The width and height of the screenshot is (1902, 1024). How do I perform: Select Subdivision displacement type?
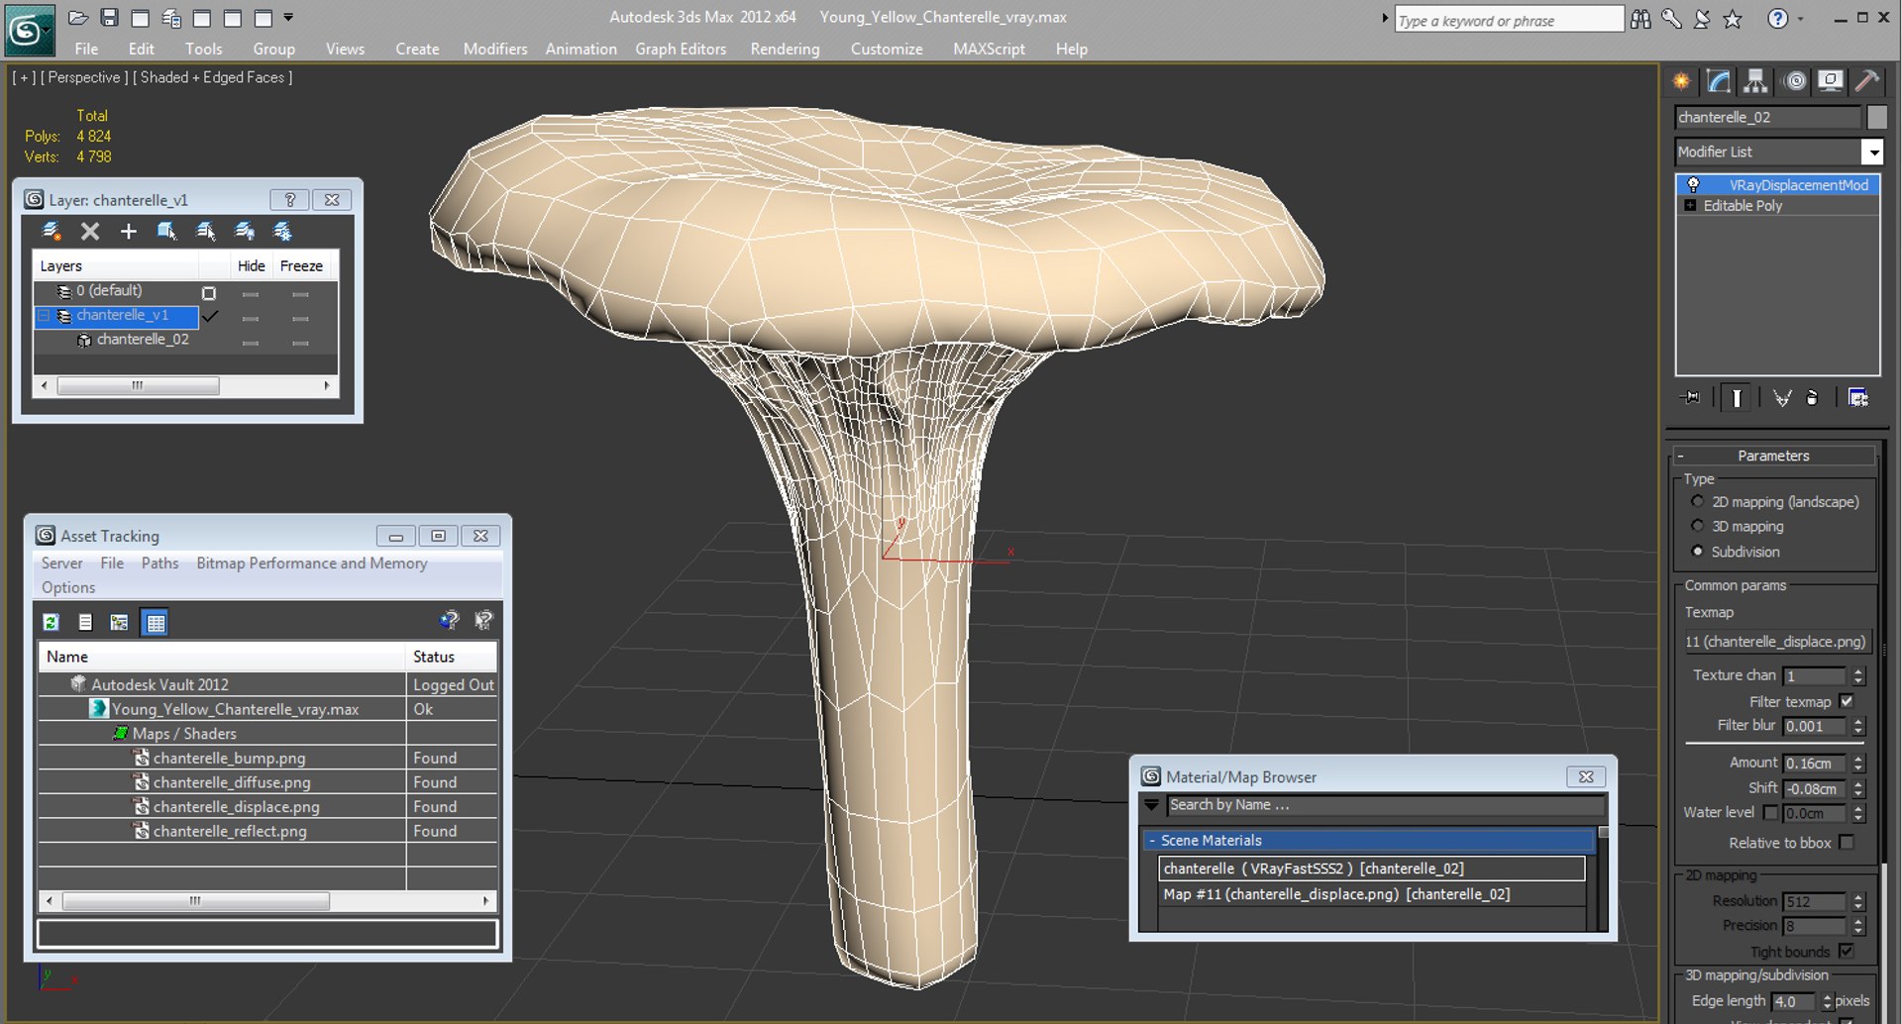coord(1698,552)
